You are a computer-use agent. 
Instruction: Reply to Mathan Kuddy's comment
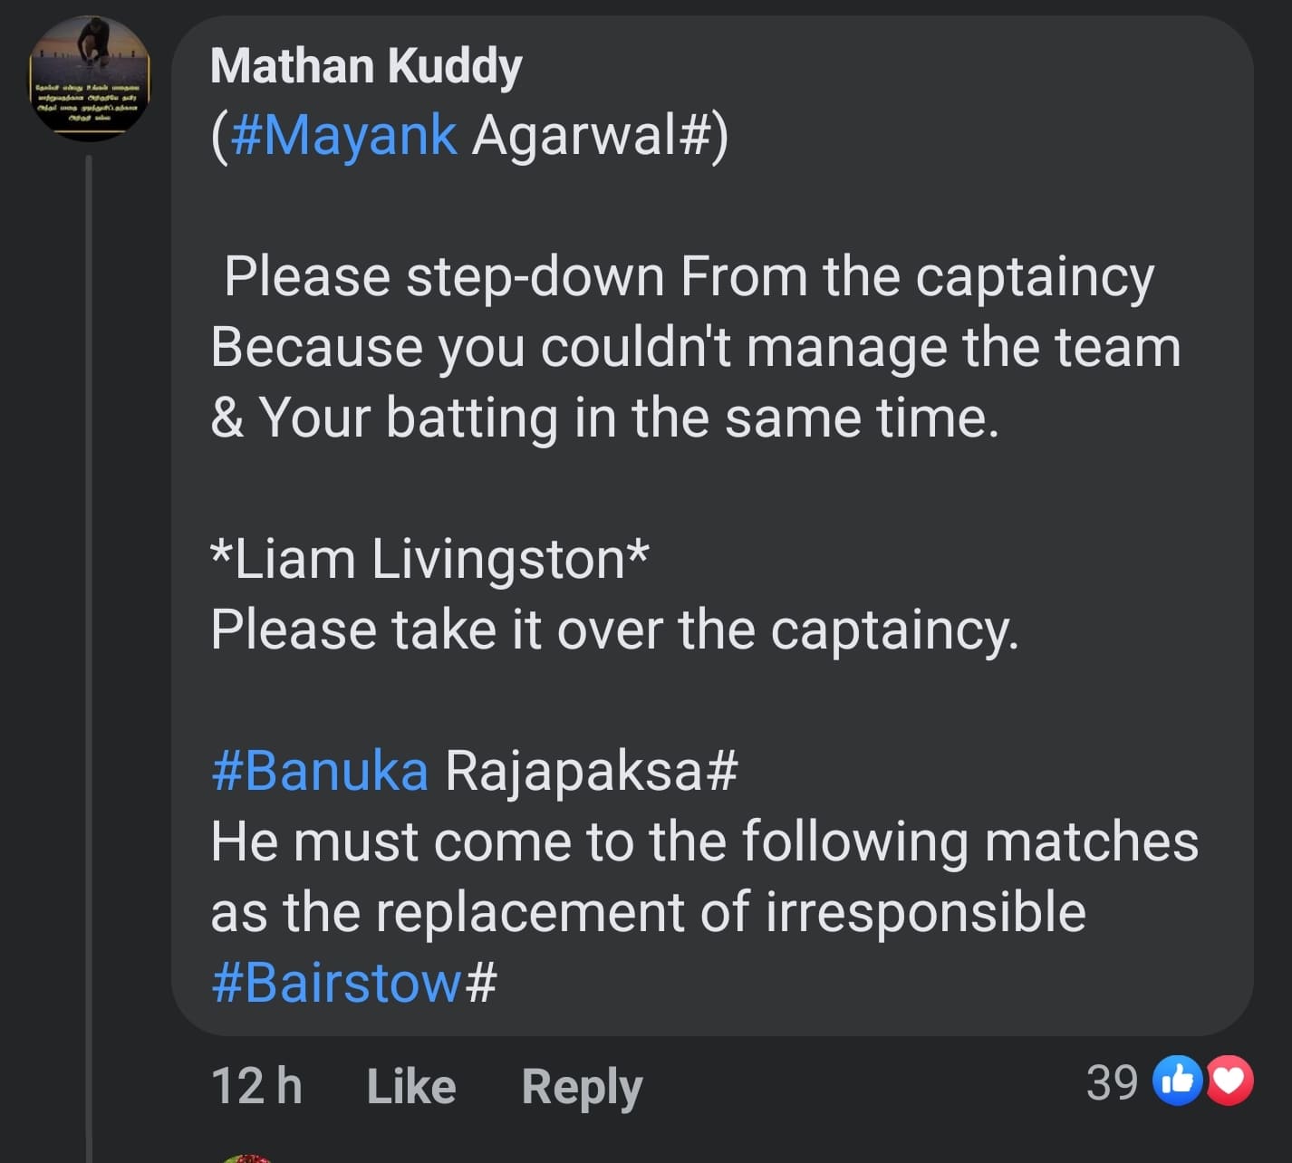click(581, 1086)
